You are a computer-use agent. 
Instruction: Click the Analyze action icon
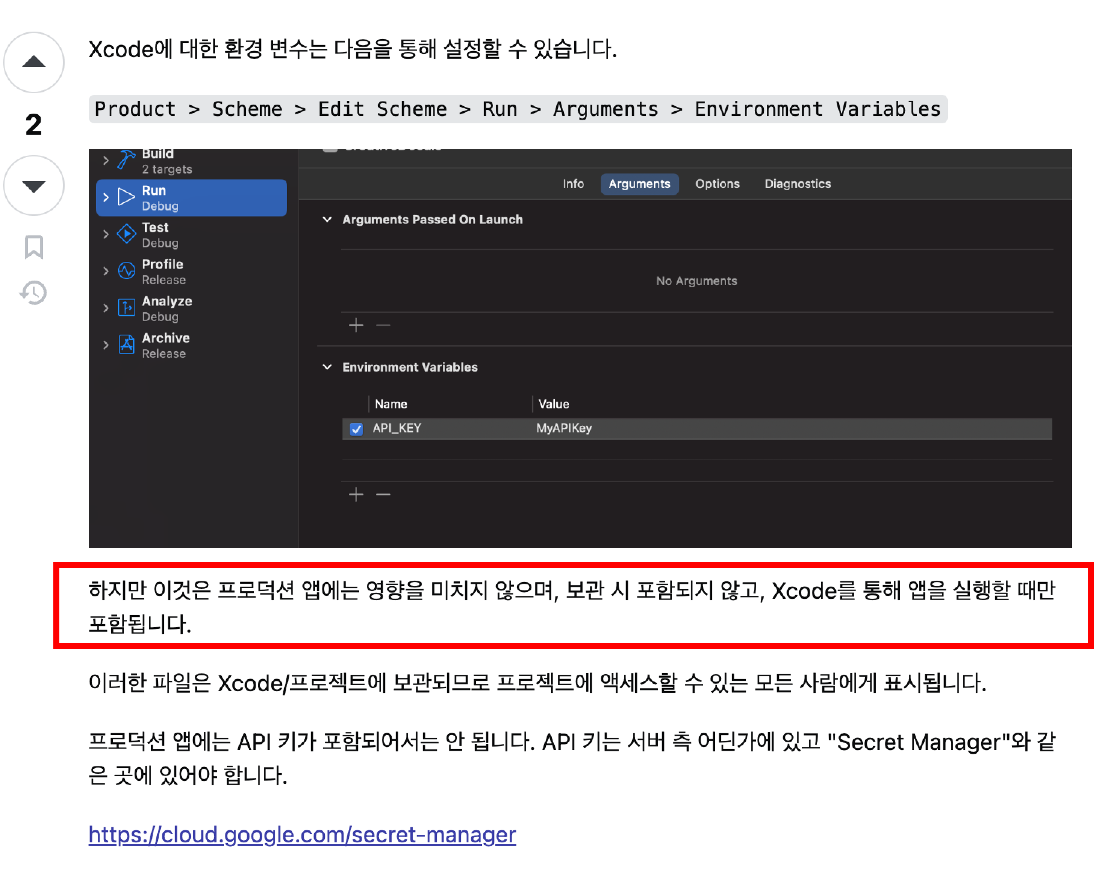tap(126, 308)
